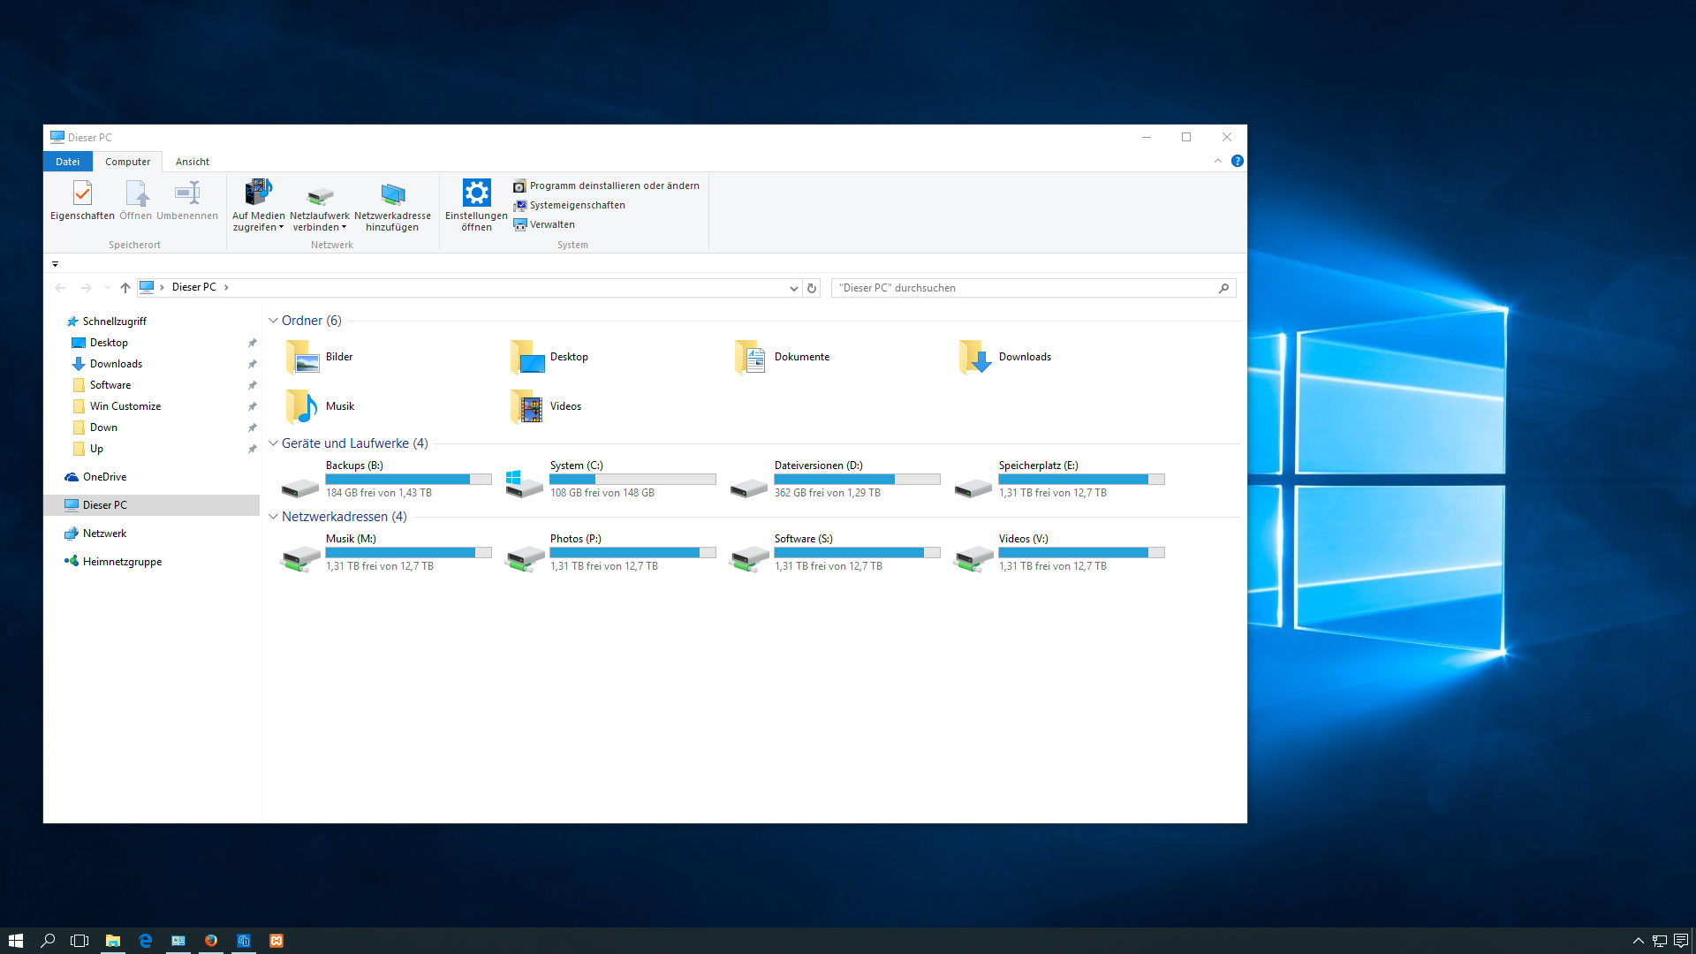
Task: Click the search magnifier icon
Action: (x=1223, y=288)
